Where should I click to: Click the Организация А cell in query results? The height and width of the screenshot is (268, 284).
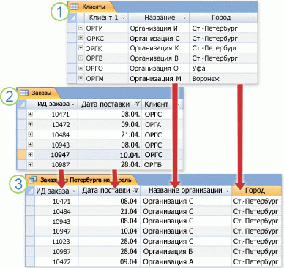point(186,261)
